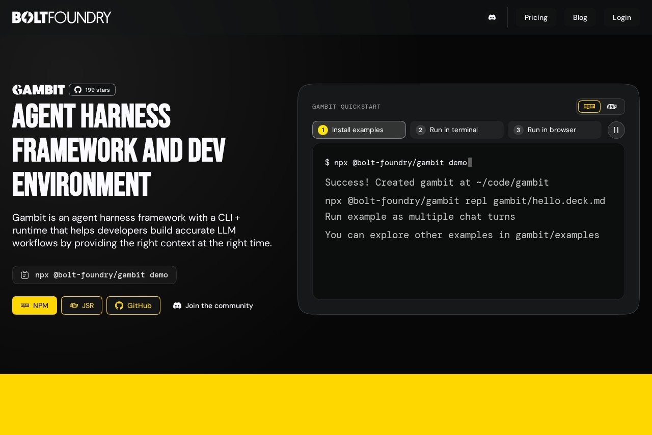Go to the Blog page
This screenshot has width=652, height=435.
580,17
